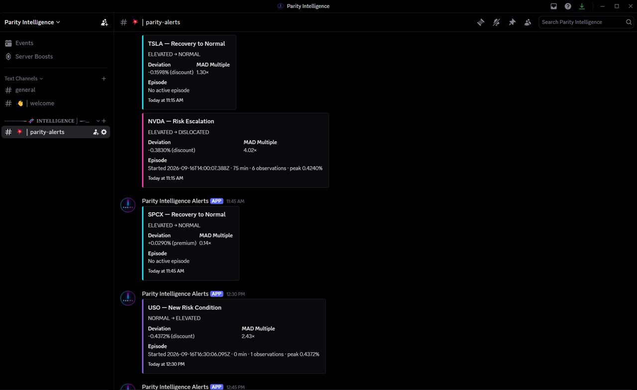Click the APP badge on the 11:45 AM message
Viewport: 637px width, 390px height.
coord(216,201)
